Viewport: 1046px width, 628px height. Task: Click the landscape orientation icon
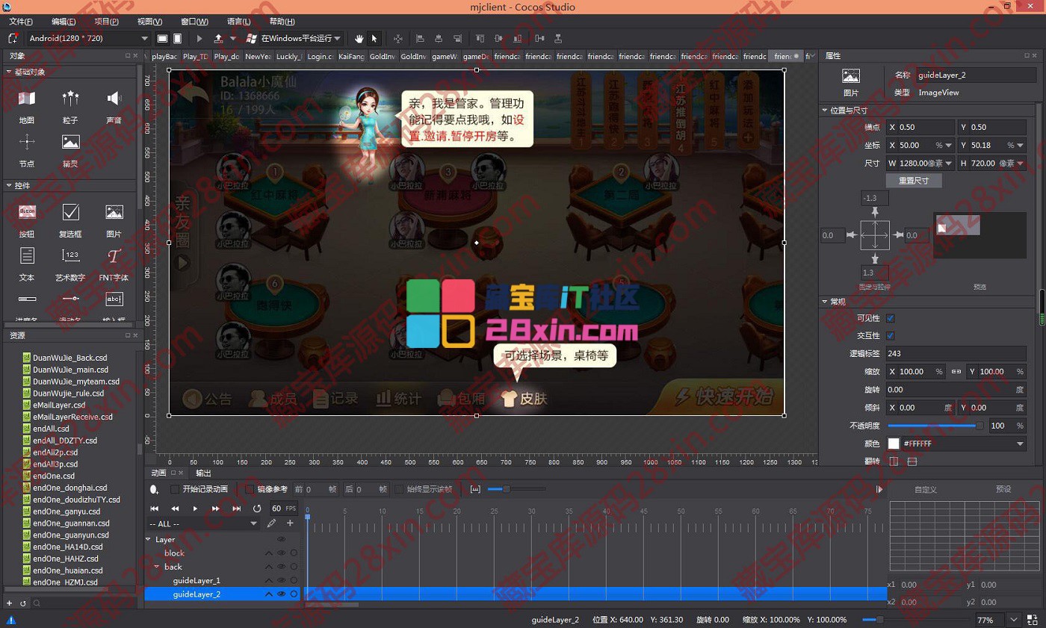click(162, 38)
